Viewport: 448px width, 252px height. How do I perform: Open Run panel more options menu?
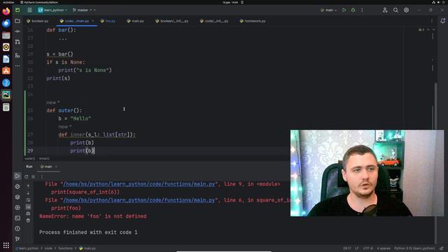point(42,176)
